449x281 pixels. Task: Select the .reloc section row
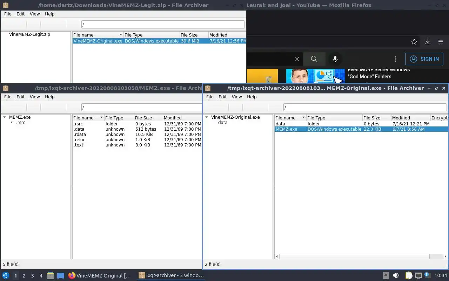click(x=137, y=140)
